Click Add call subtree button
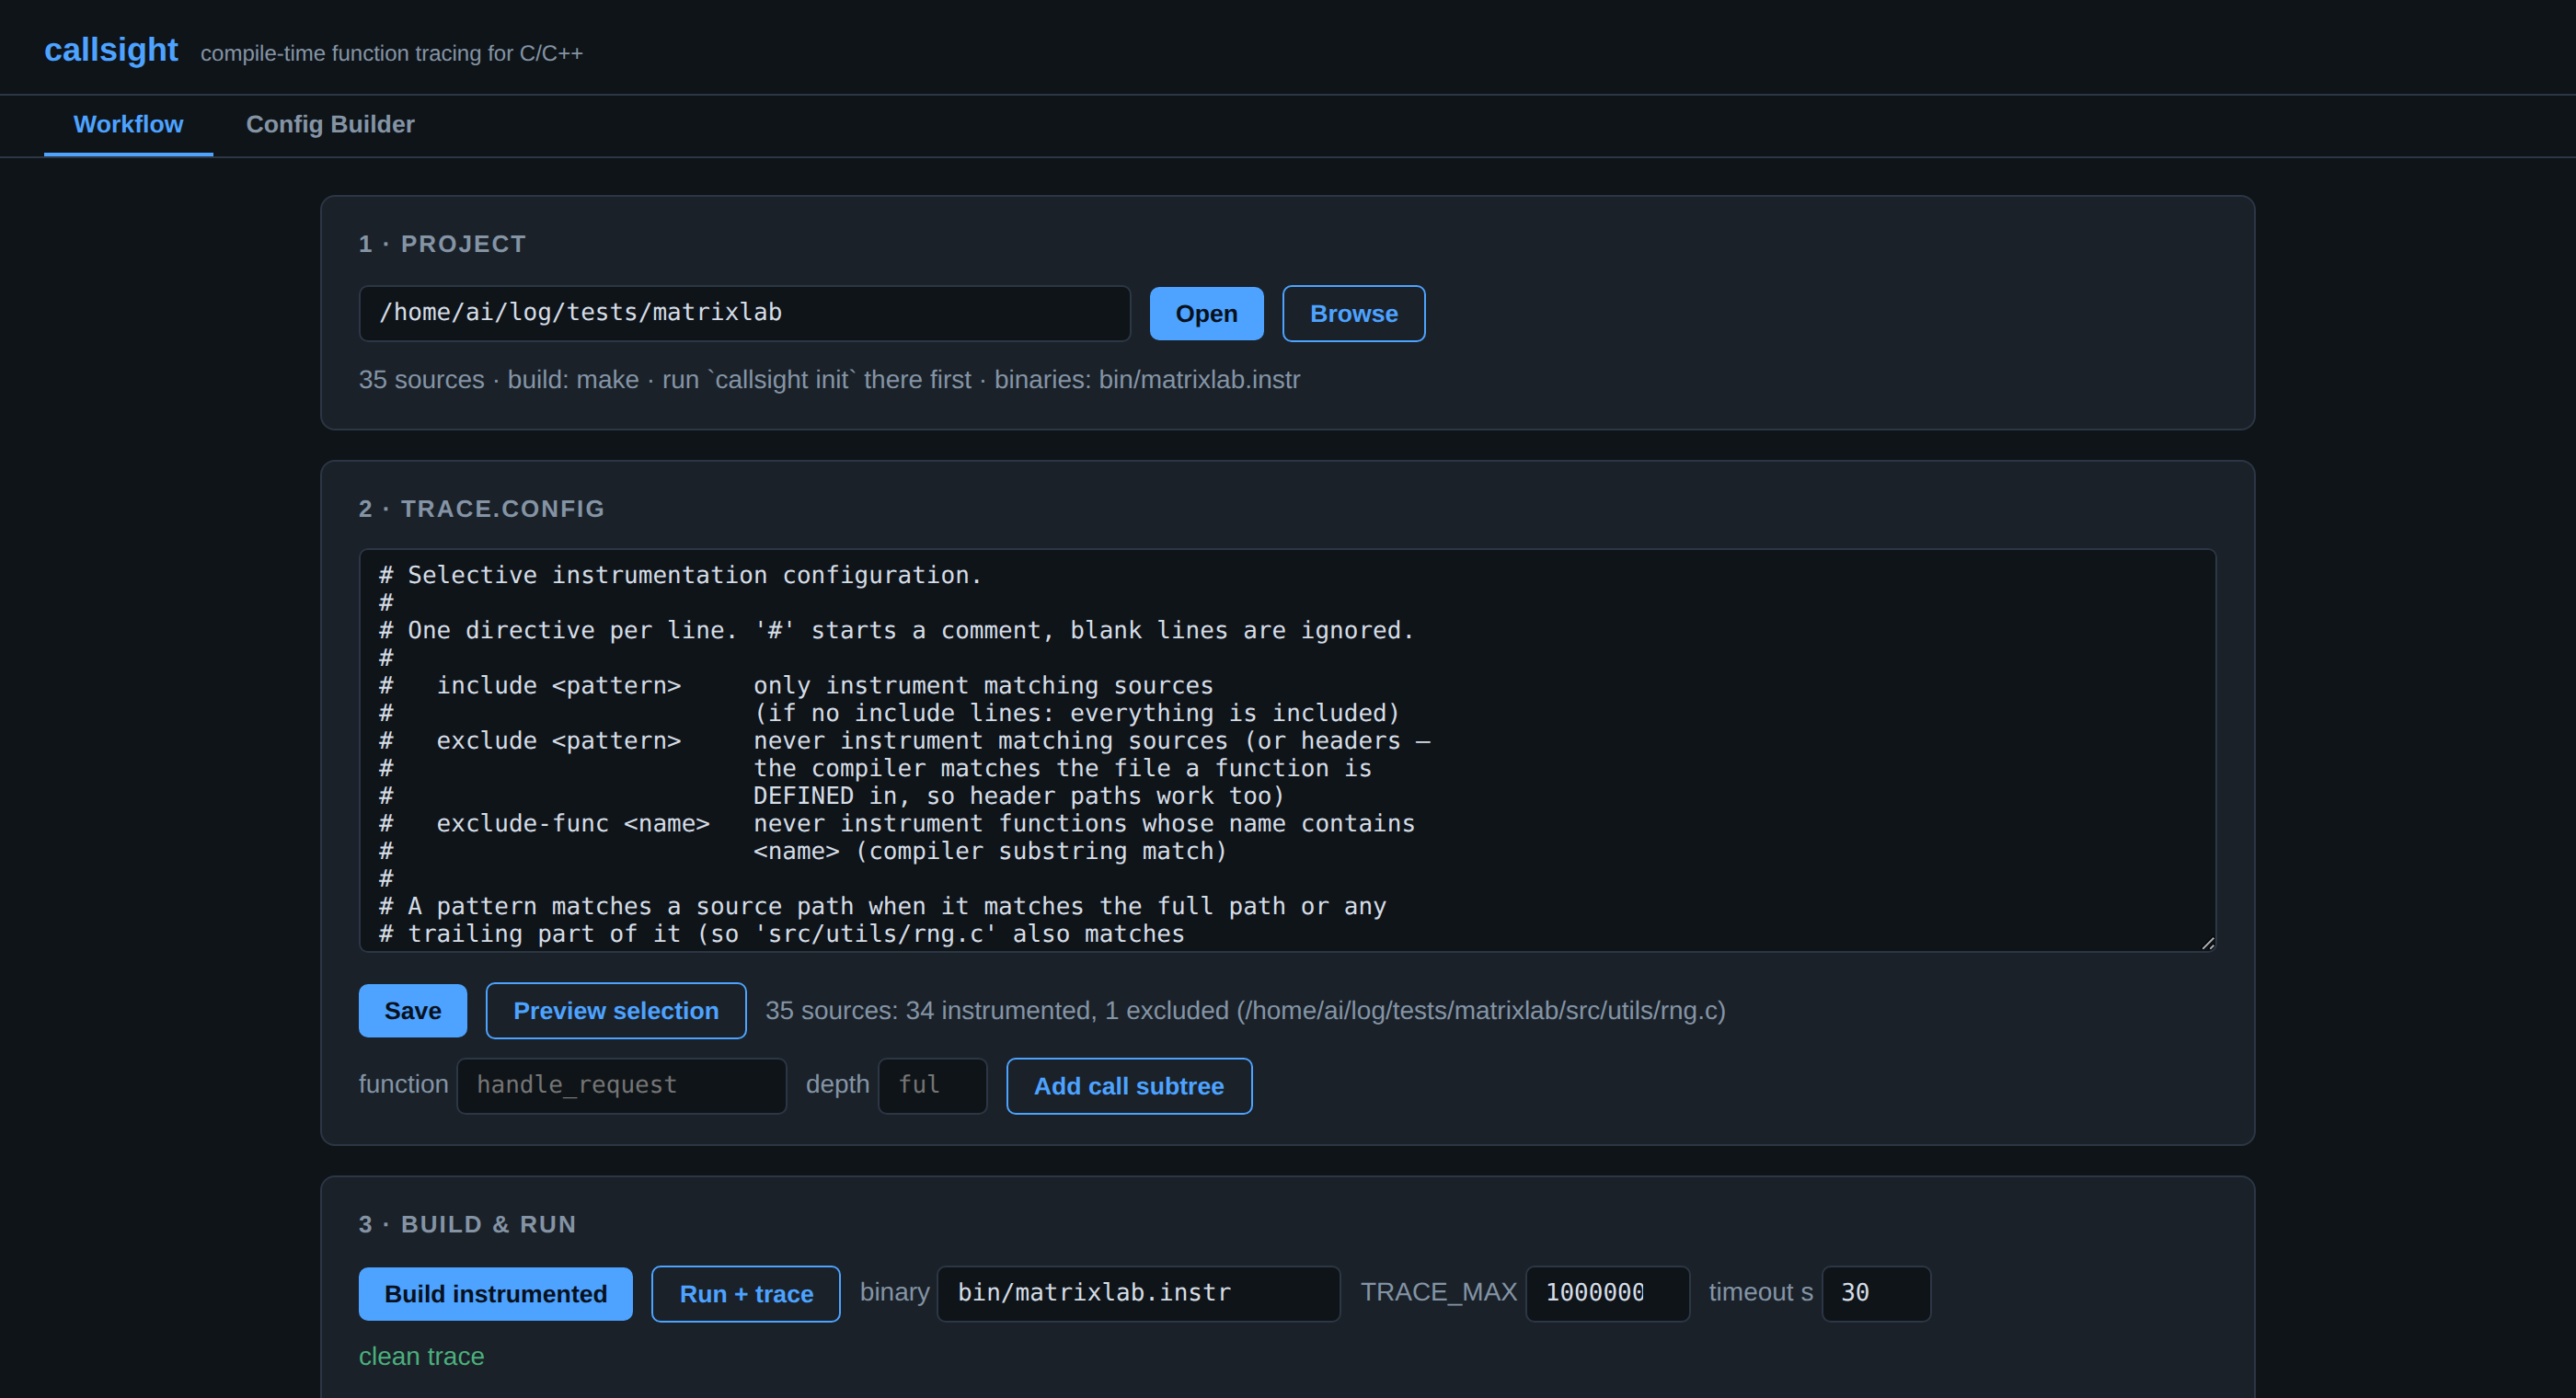 (1129, 1085)
